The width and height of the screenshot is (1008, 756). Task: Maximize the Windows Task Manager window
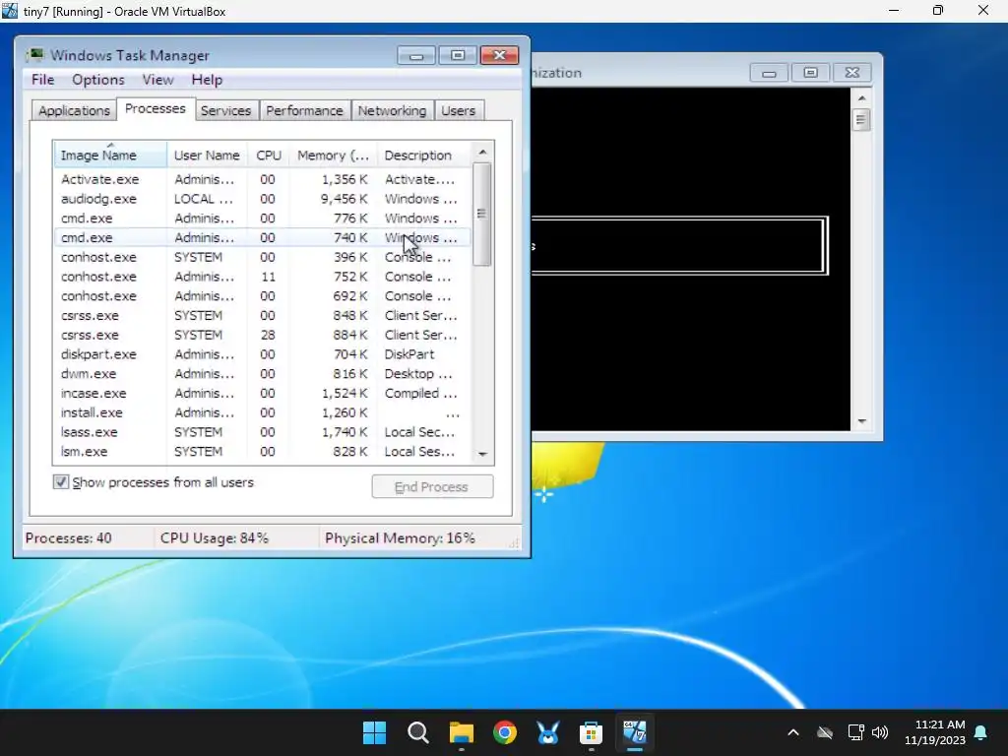pyautogui.click(x=458, y=55)
